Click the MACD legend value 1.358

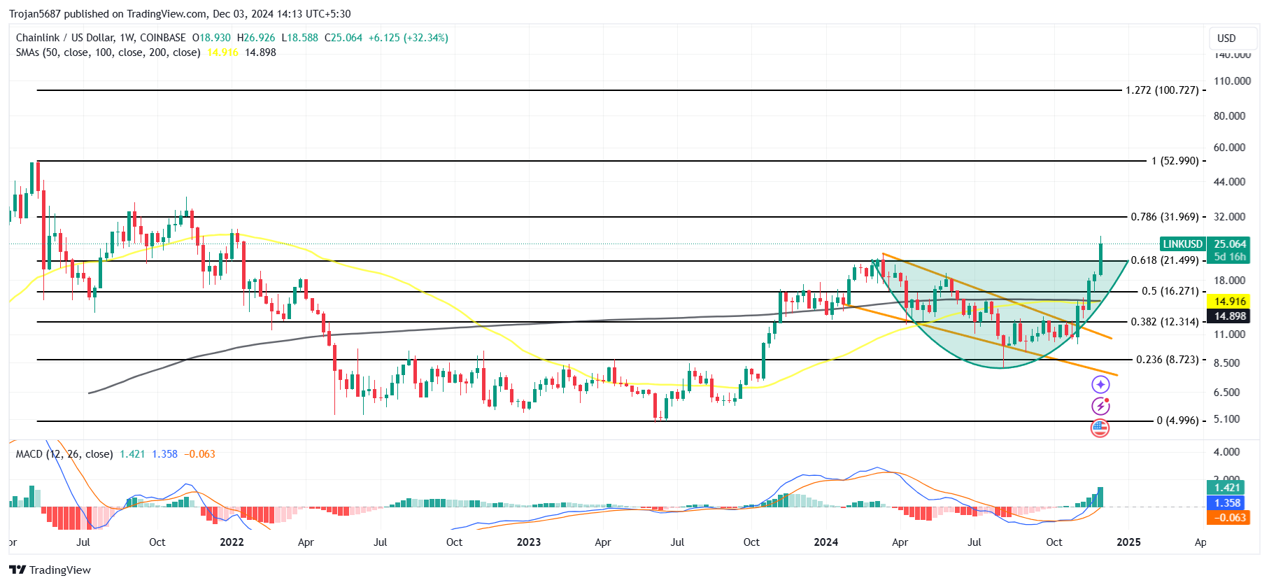164,454
